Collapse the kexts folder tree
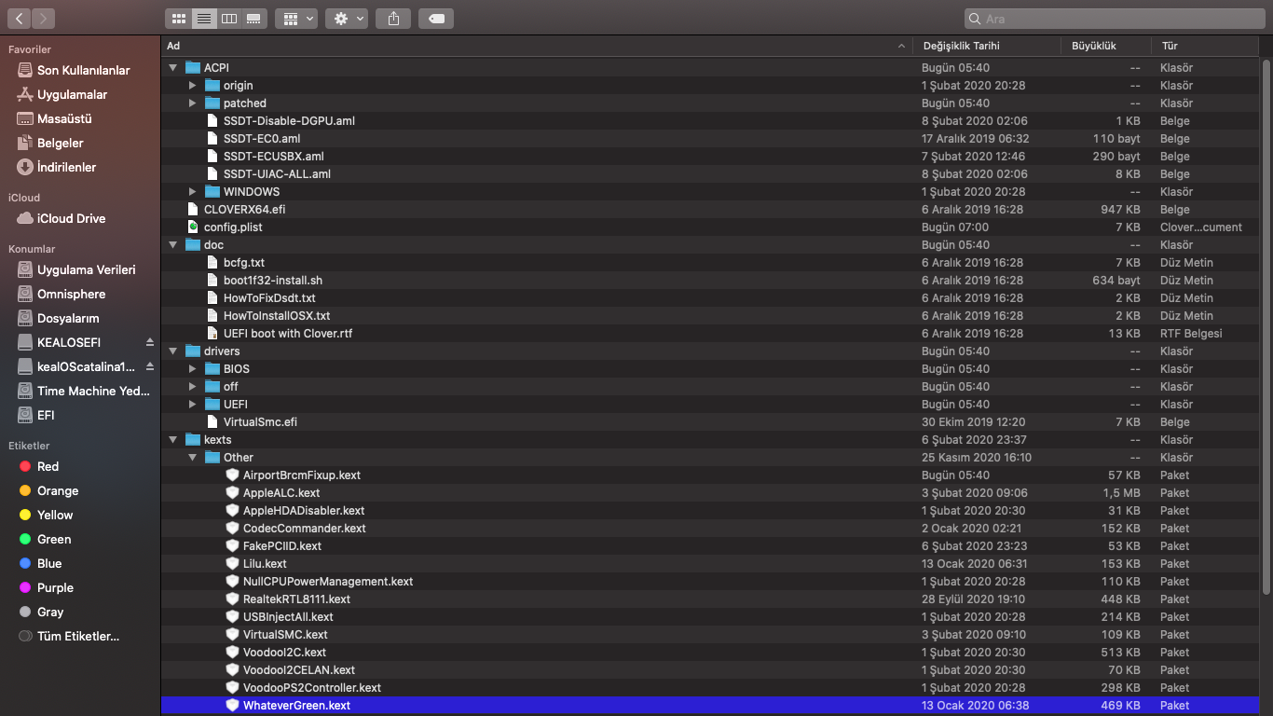This screenshot has height=716, width=1273. pos(173,440)
